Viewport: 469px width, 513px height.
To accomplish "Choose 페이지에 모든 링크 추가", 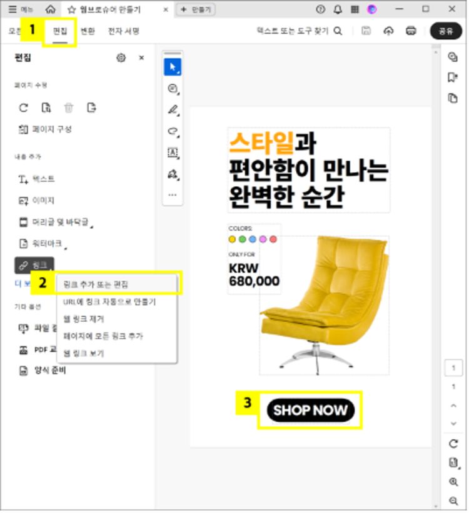I will click(118, 336).
